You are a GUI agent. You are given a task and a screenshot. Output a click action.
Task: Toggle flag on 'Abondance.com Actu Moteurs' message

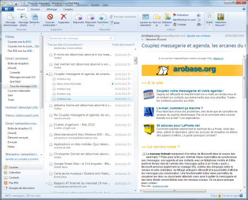point(130,134)
